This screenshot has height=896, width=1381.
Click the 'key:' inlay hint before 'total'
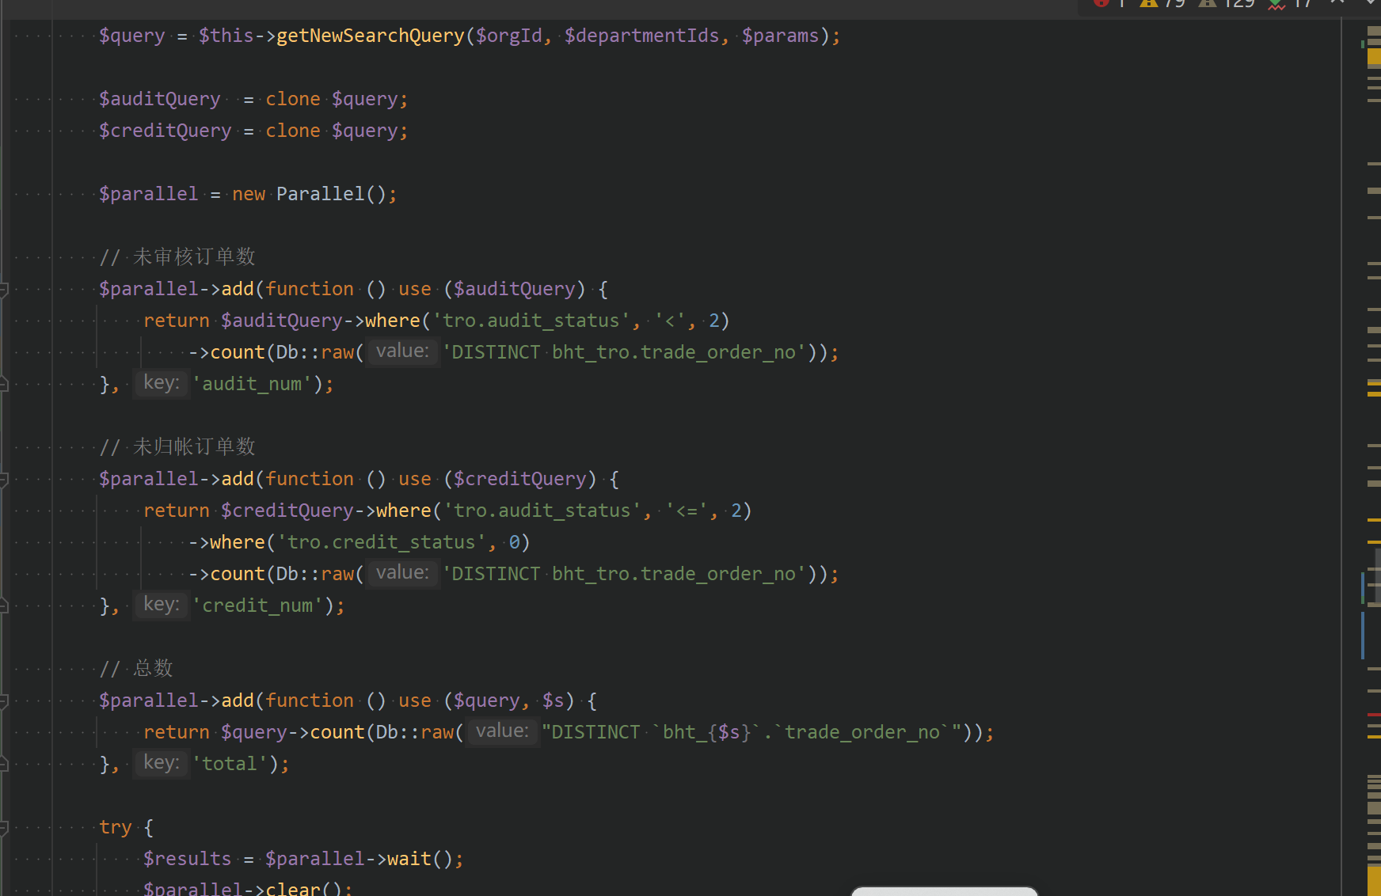click(161, 762)
